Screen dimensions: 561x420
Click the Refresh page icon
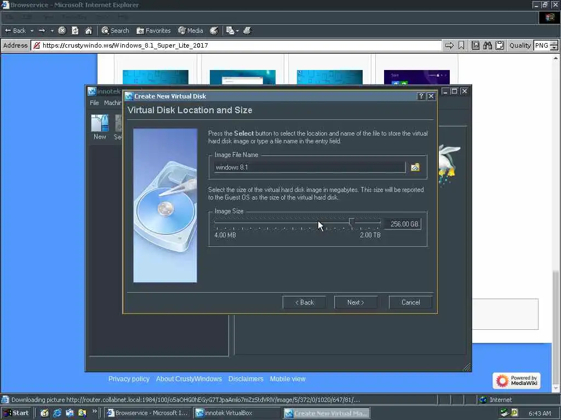75,31
